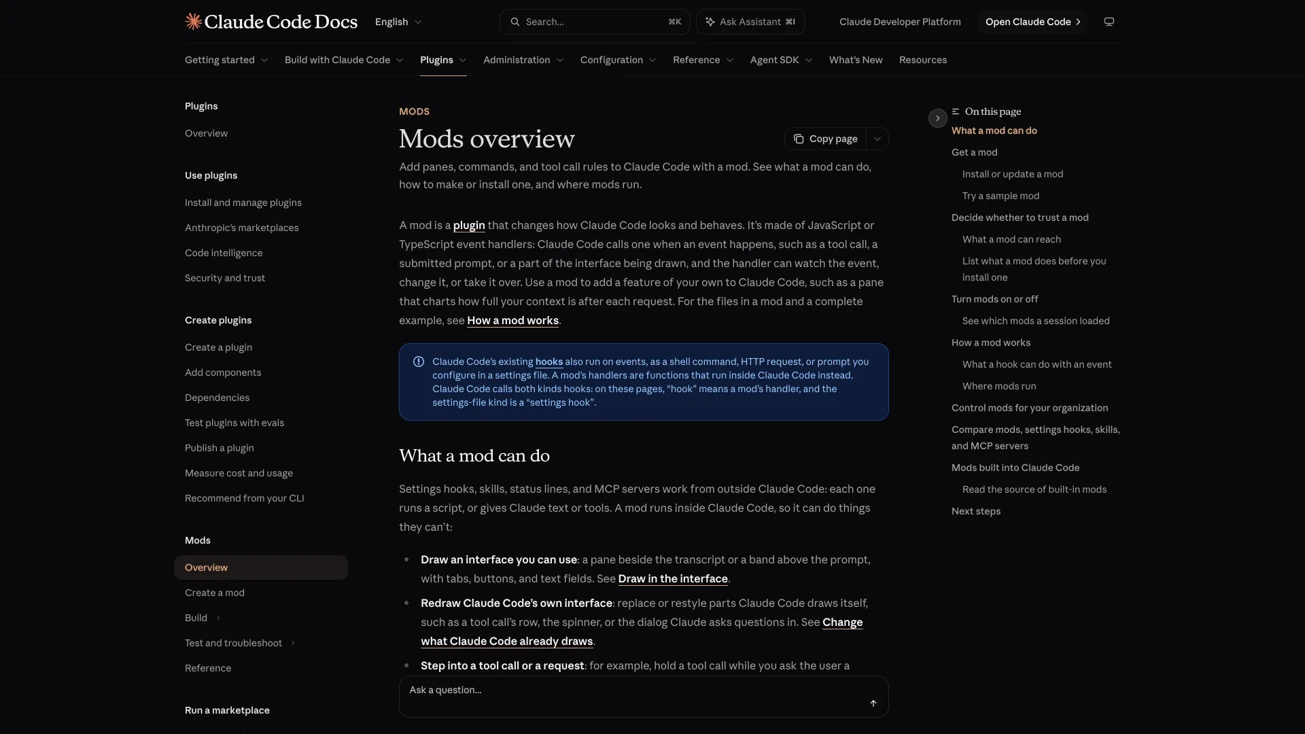Open Claude Developer Platform link
The image size is (1305, 734).
pos(900,22)
